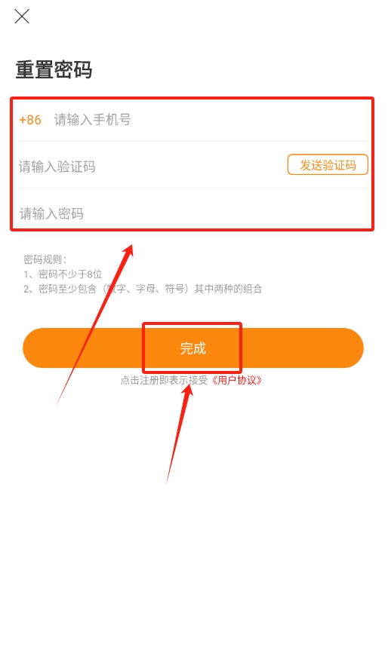Click the divider line beneath the password field

click(193, 235)
